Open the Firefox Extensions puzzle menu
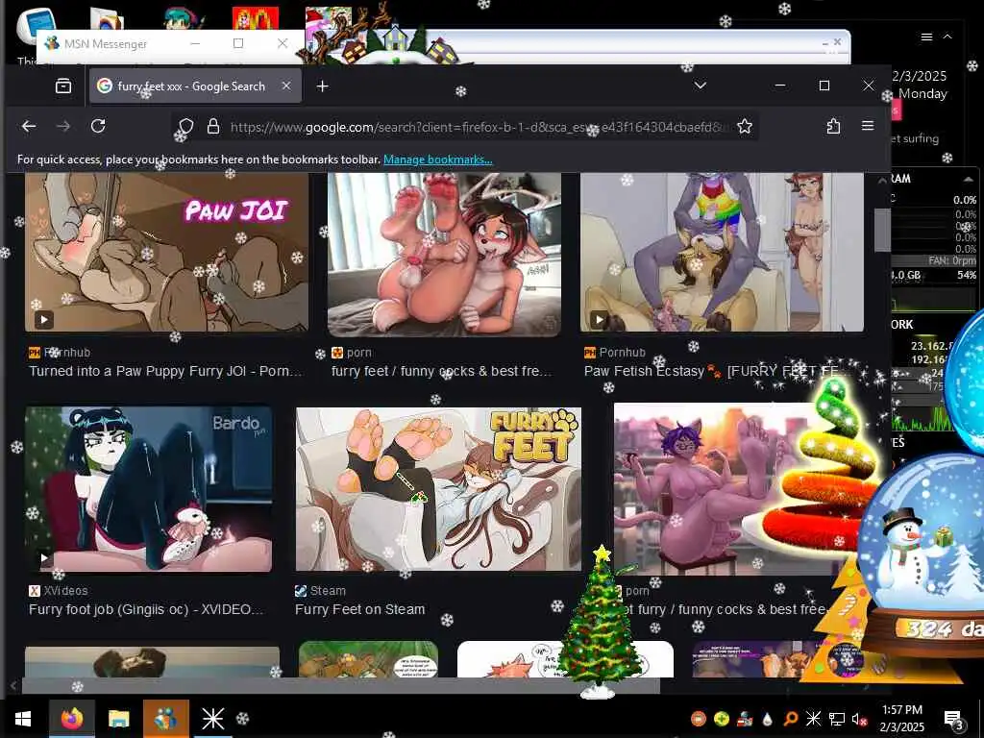The height and width of the screenshot is (738, 984). pyautogui.click(x=833, y=126)
